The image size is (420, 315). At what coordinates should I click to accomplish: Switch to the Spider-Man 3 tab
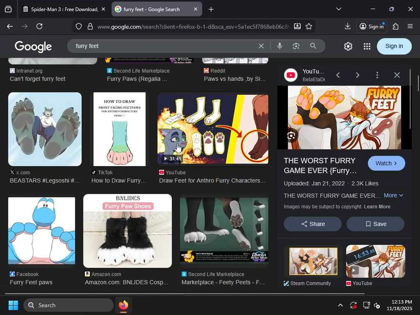pos(64,9)
